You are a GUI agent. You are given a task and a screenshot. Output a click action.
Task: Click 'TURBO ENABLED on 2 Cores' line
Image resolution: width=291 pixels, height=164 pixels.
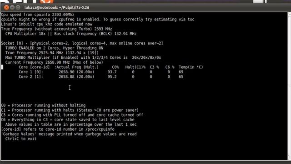pyautogui.click(x=54, y=48)
